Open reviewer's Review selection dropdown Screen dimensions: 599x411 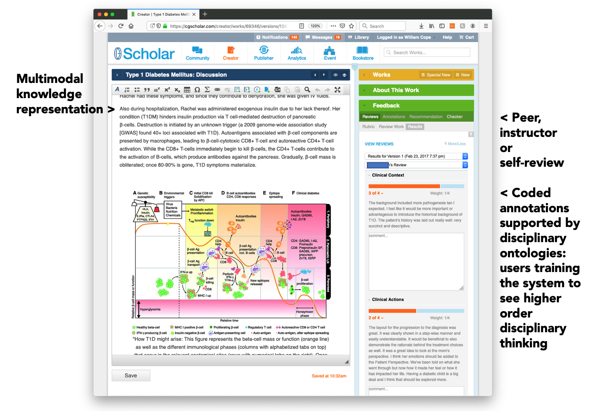[x=416, y=165]
